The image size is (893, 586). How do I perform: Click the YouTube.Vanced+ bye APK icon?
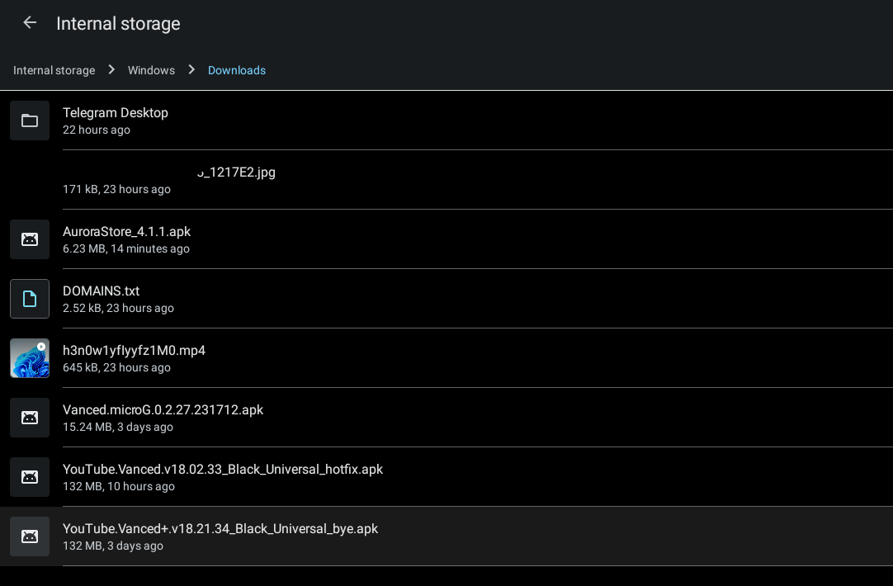click(x=30, y=536)
